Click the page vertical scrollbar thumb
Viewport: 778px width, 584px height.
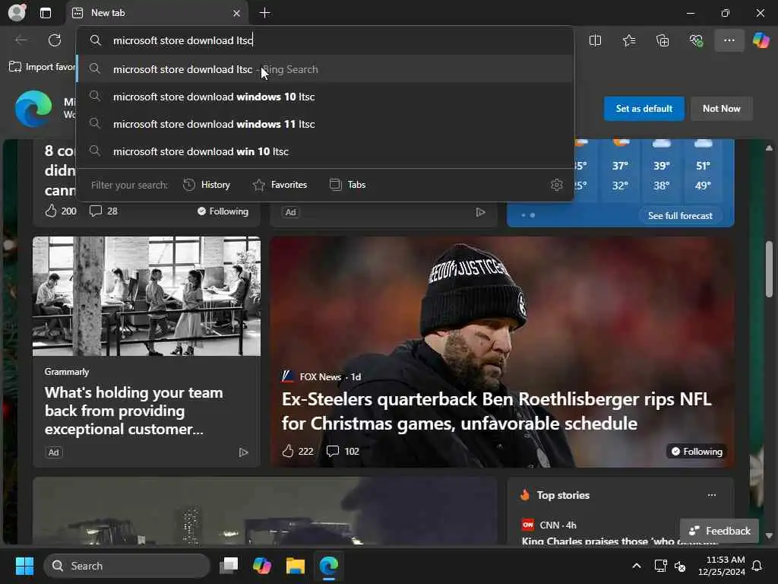(x=769, y=268)
